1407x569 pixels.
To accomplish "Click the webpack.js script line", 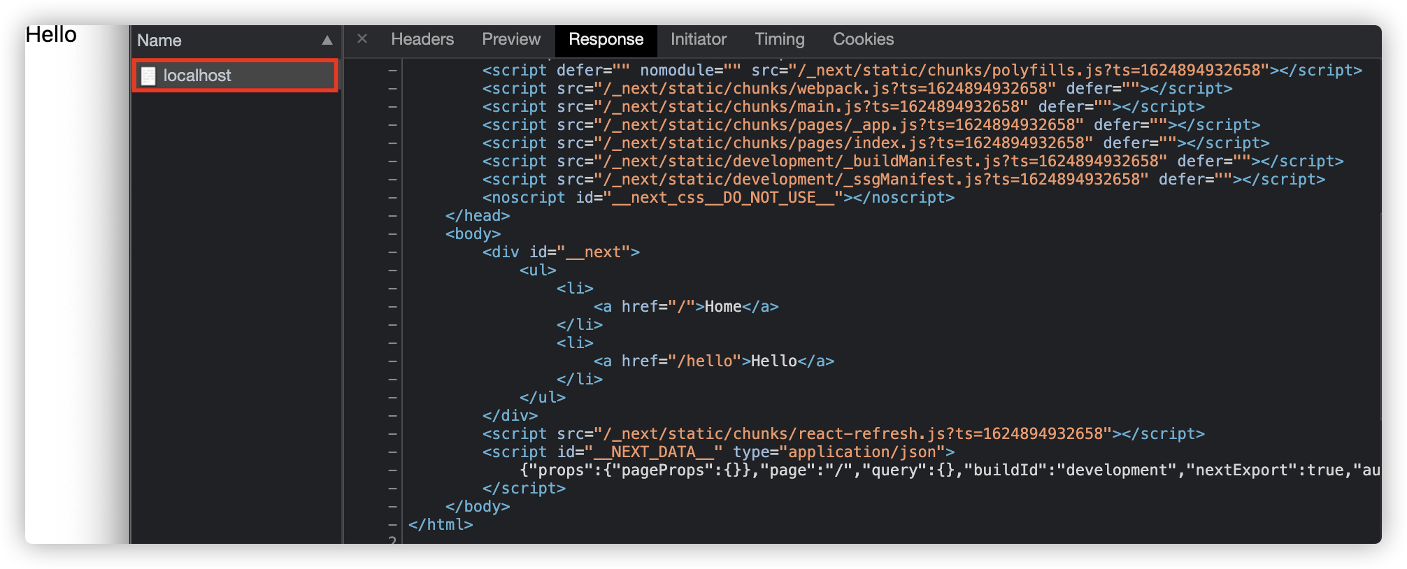I will click(857, 89).
